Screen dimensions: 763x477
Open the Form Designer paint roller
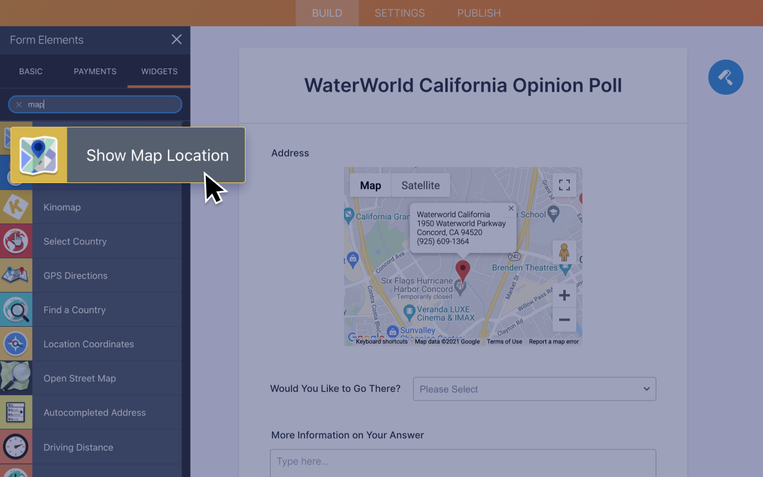[x=725, y=77]
